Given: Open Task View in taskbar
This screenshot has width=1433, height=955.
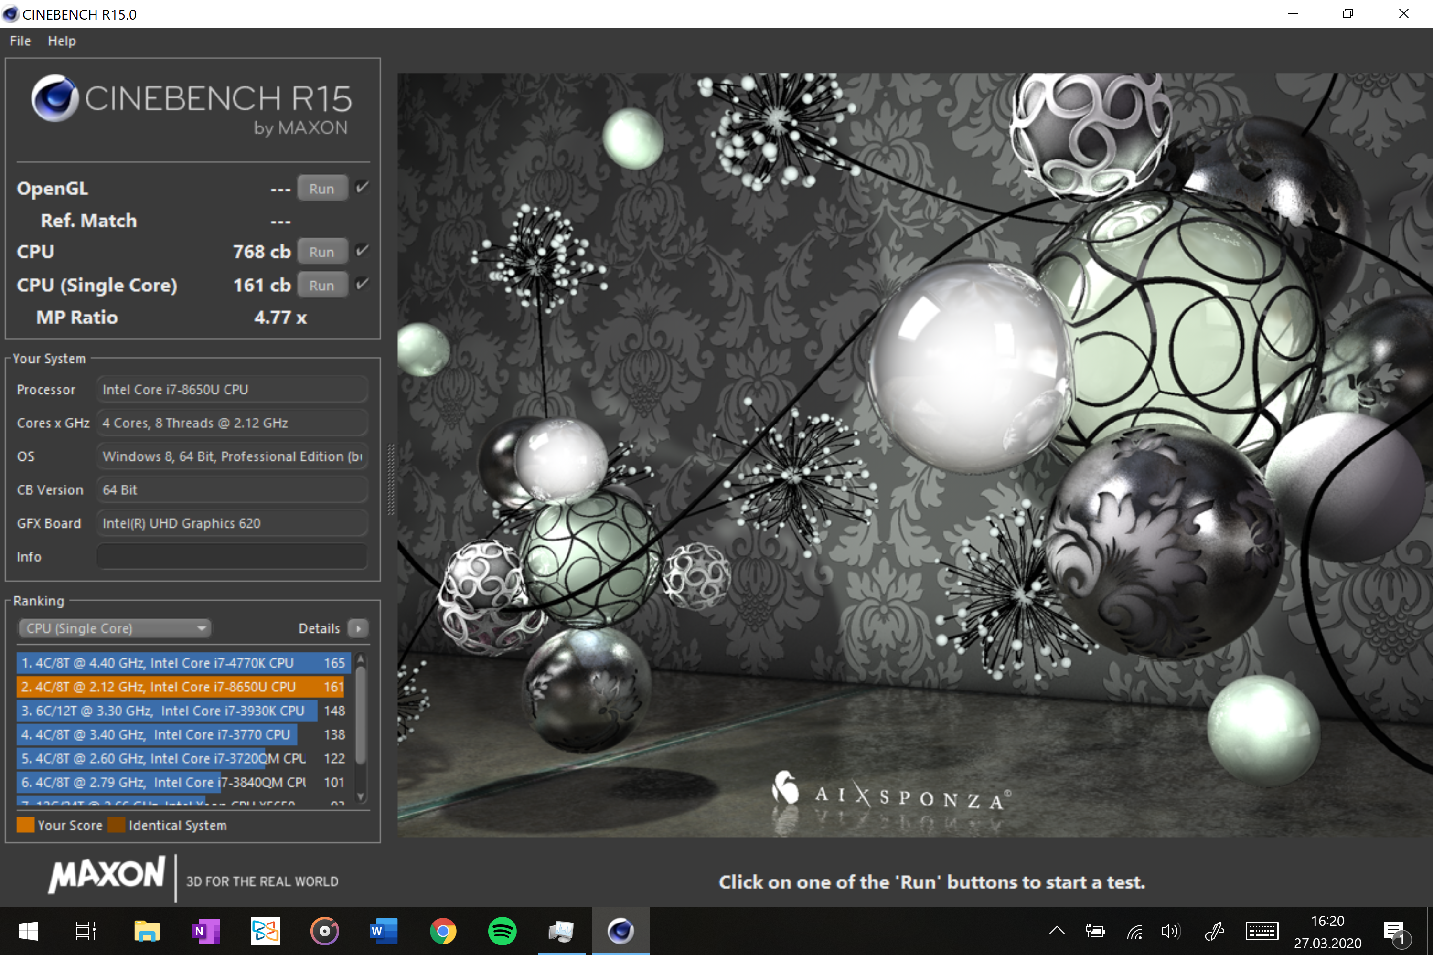Looking at the screenshot, I should pyautogui.click(x=86, y=931).
